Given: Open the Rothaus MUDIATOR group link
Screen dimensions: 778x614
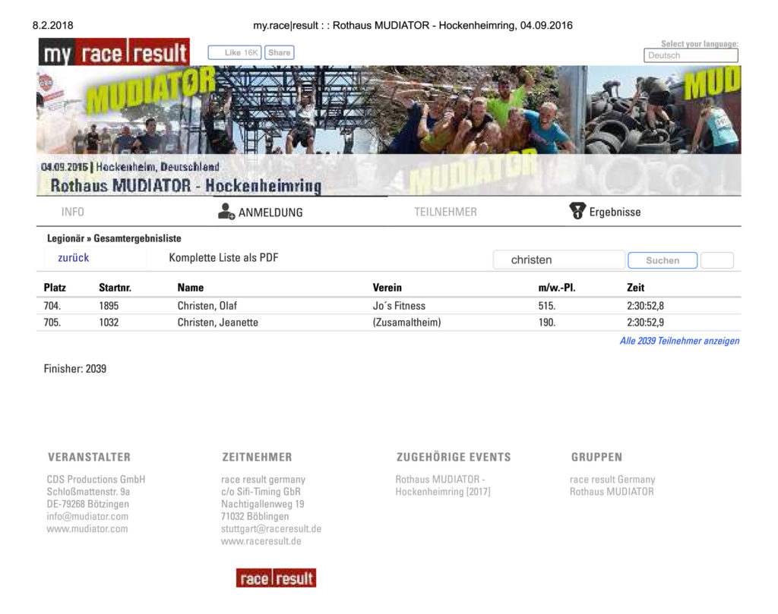Looking at the screenshot, I should [x=612, y=492].
